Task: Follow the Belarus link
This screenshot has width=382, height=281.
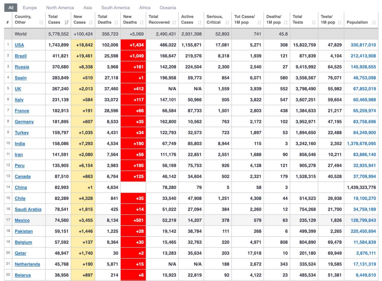Action: [23, 275]
